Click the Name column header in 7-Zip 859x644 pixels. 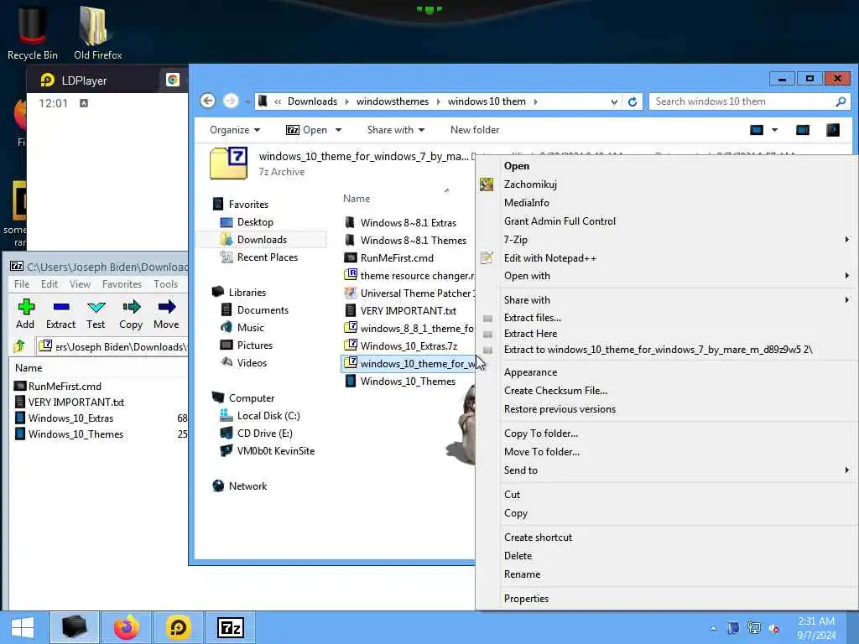(29, 368)
